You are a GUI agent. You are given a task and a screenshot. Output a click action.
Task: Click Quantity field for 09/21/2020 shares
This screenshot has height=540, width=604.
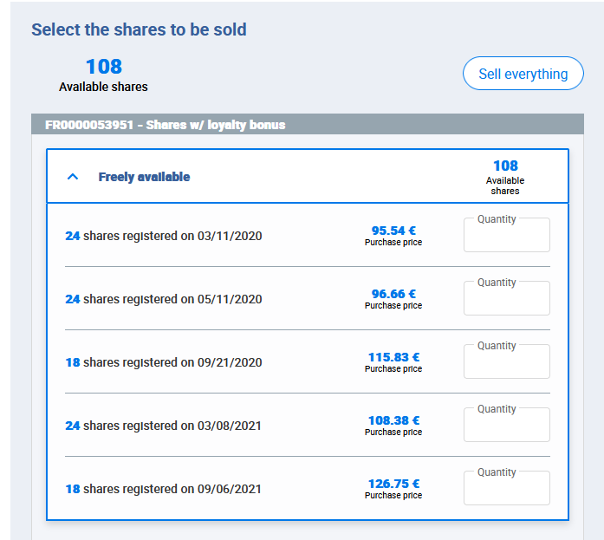click(506, 363)
